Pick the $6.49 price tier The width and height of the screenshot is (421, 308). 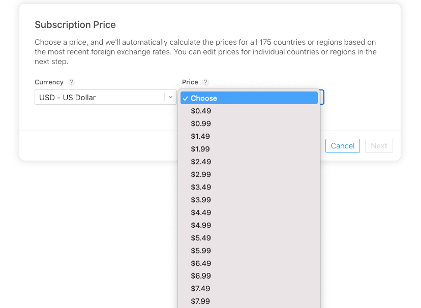(201, 263)
